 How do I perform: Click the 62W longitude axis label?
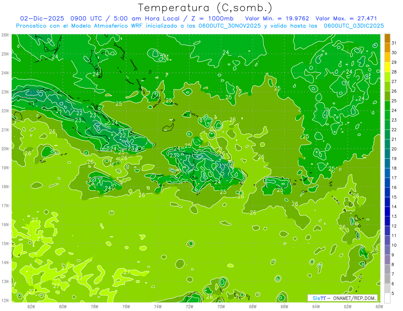348,306
